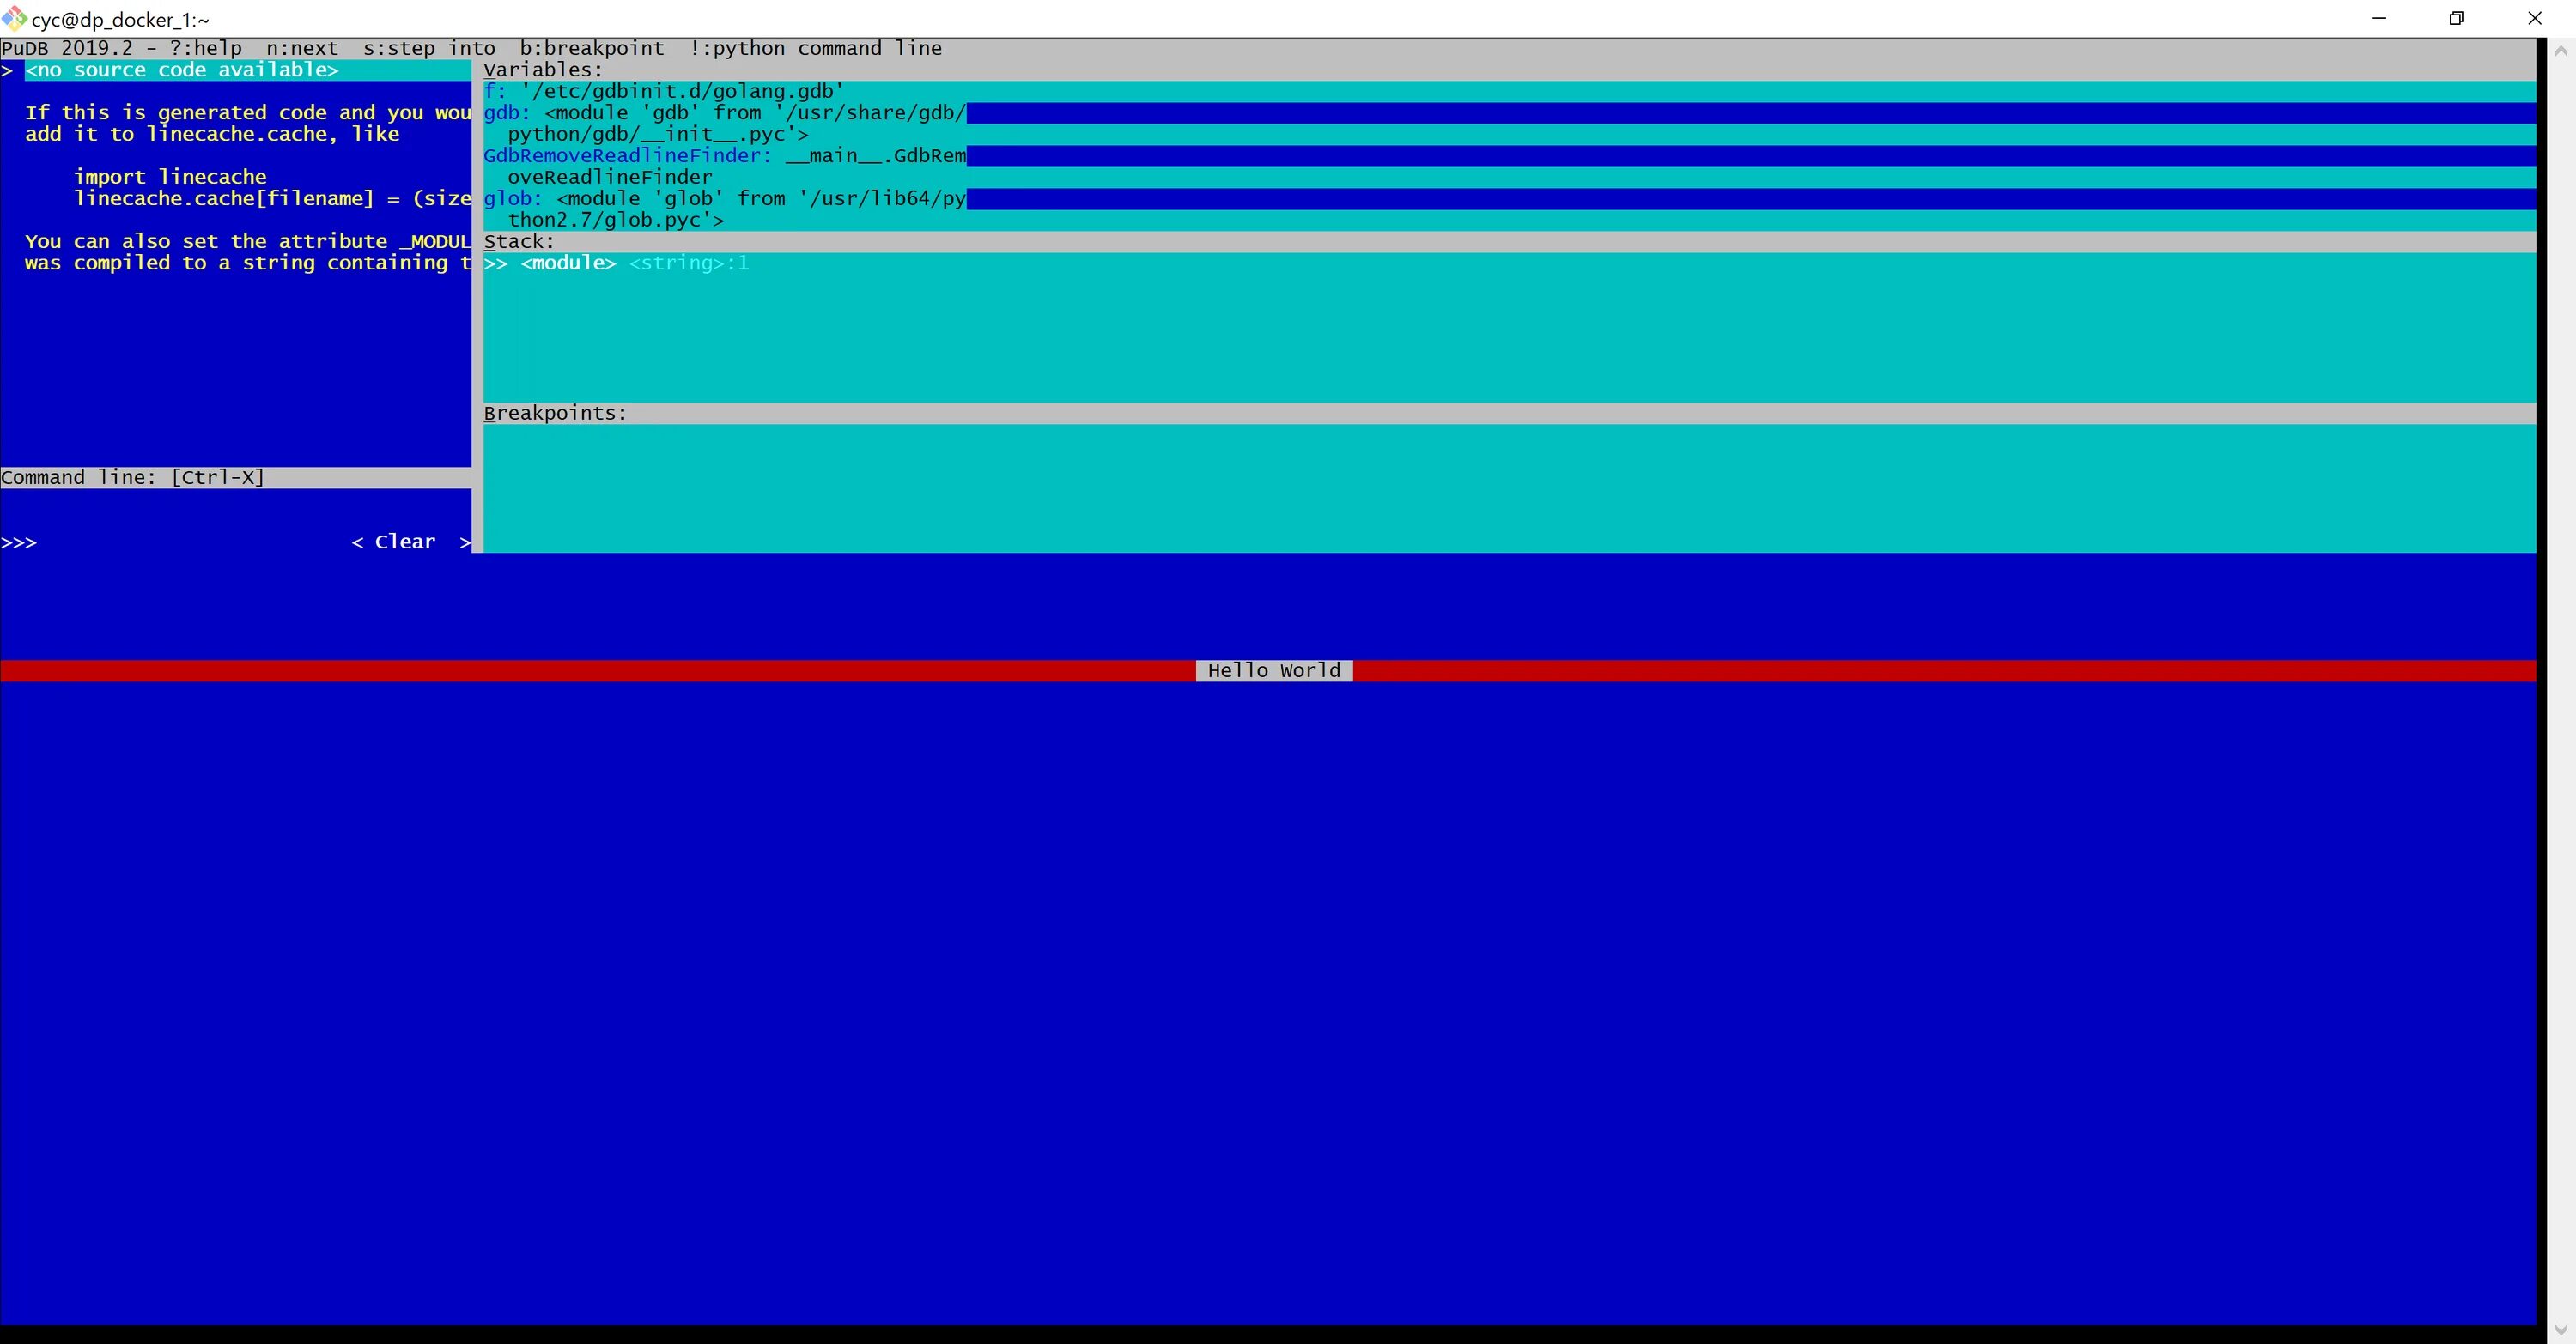The width and height of the screenshot is (2576, 1344).
Task: Click the 'Command line: [Ctrl-X]' label area
Action: 131,475
